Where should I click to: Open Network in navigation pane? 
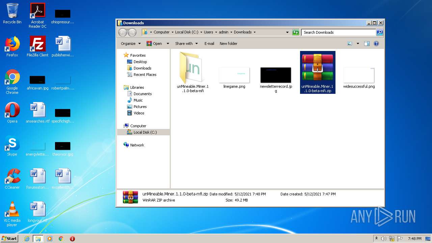[x=137, y=145]
